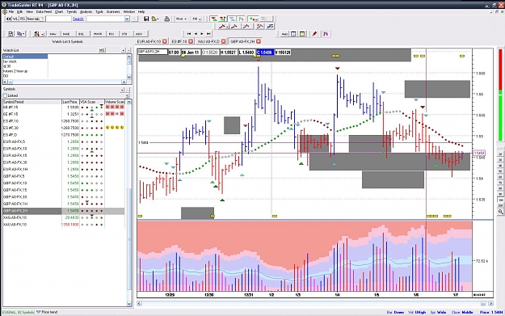Open the Fib dropdown in the toolbar
This screenshot has height=316, width=505.
(196, 19)
